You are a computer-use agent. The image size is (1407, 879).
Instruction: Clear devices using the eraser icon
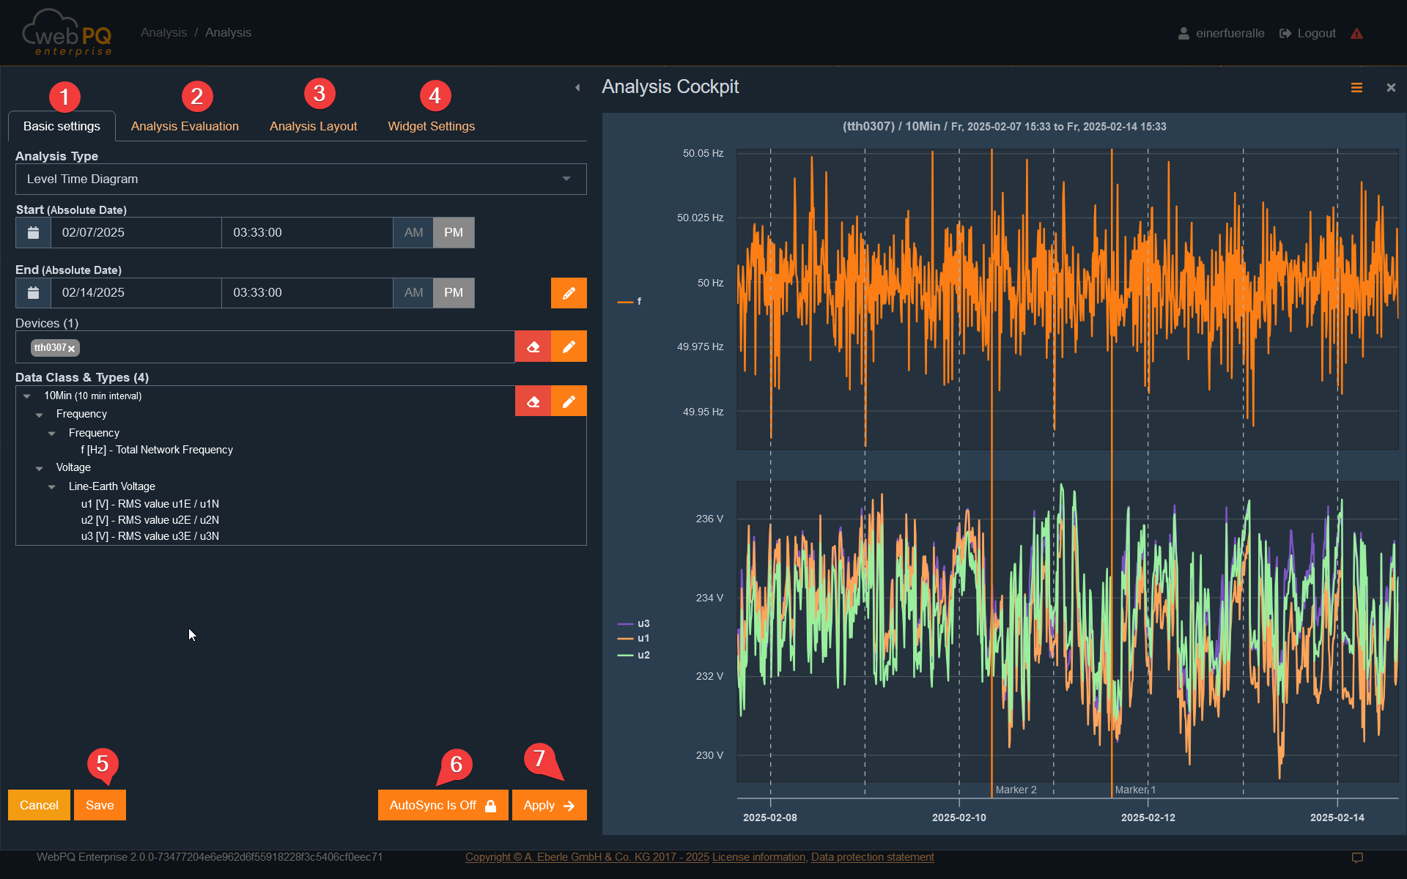pyautogui.click(x=533, y=346)
